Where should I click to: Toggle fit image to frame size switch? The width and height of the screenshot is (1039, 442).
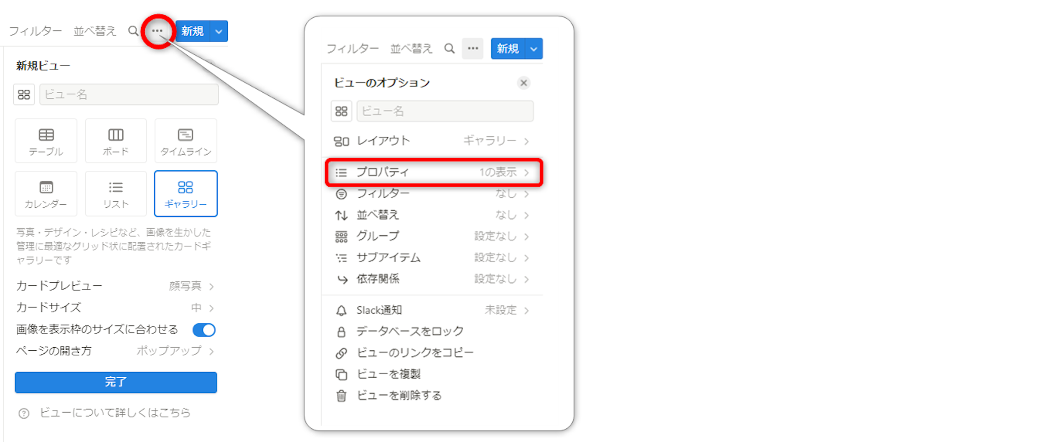pos(204,330)
